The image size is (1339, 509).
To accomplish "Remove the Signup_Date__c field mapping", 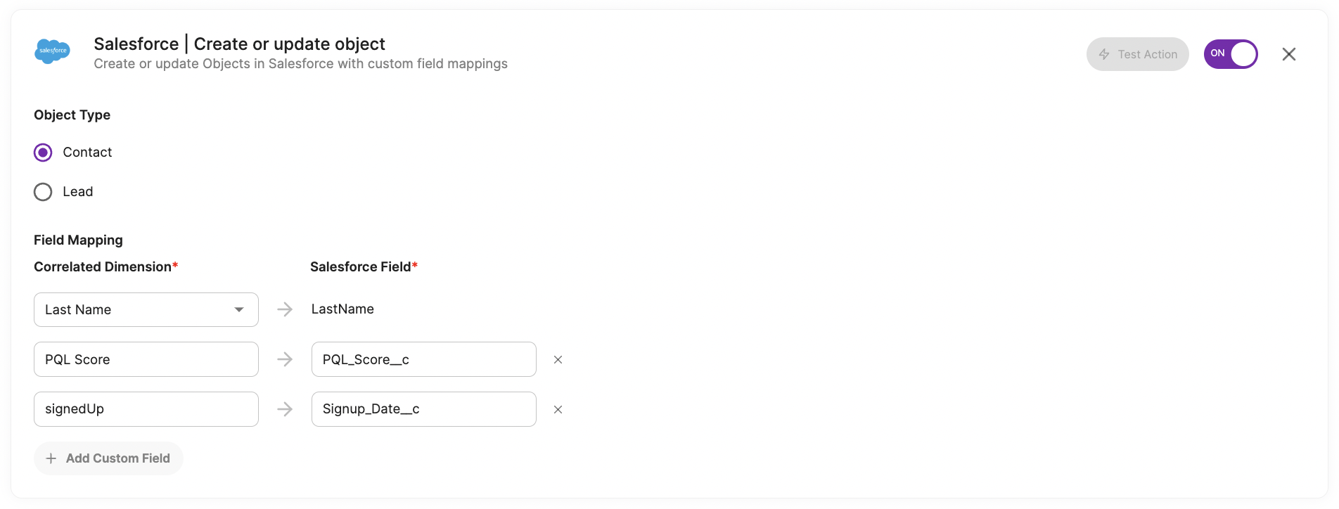I will [x=558, y=409].
